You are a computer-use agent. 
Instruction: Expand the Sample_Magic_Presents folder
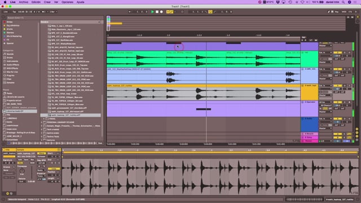[42, 126]
